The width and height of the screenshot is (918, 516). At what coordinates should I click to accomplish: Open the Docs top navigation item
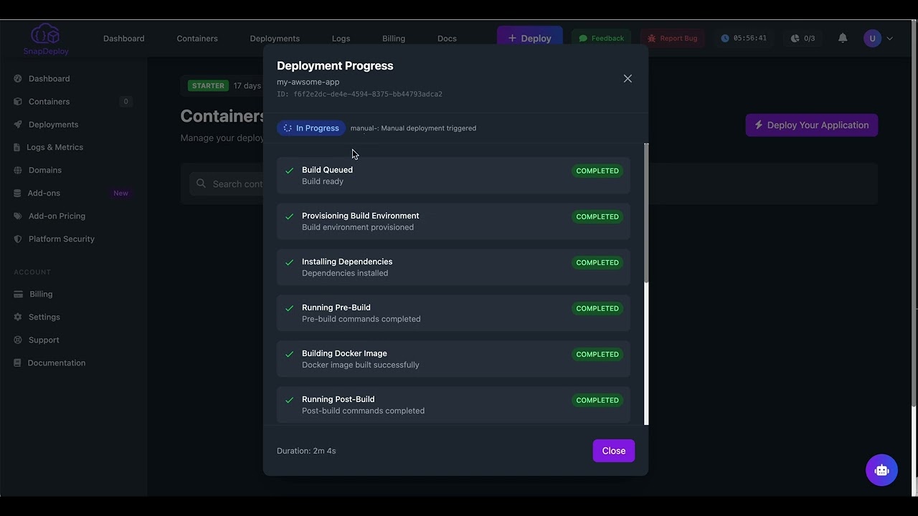447,39
